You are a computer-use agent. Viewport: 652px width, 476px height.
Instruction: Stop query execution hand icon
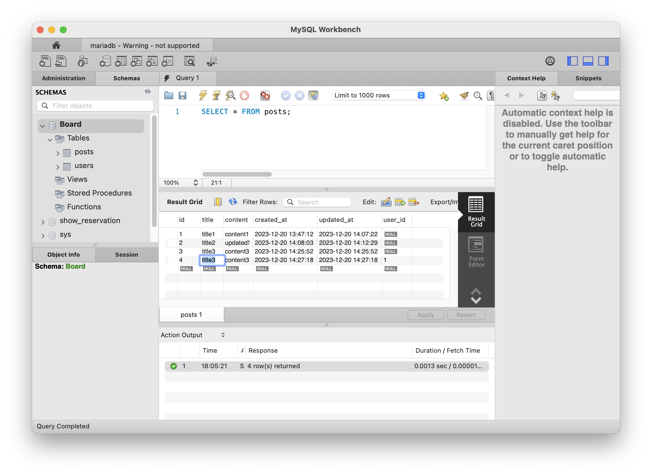click(244, 95)
